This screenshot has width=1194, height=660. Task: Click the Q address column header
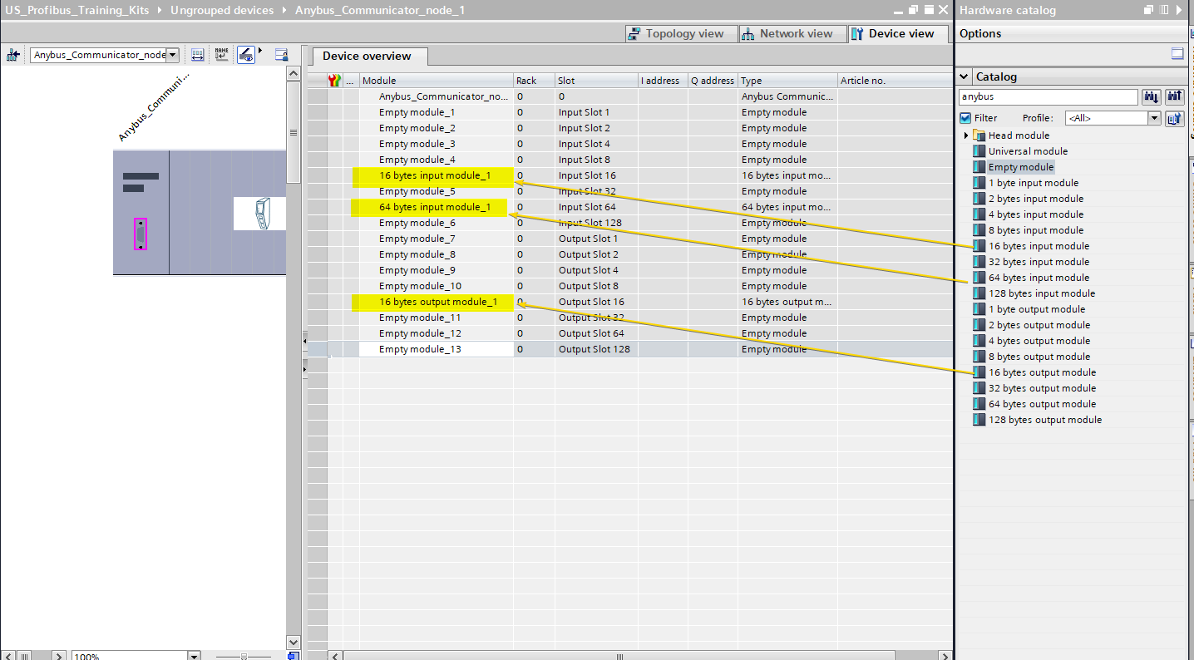tap(713, 81)
